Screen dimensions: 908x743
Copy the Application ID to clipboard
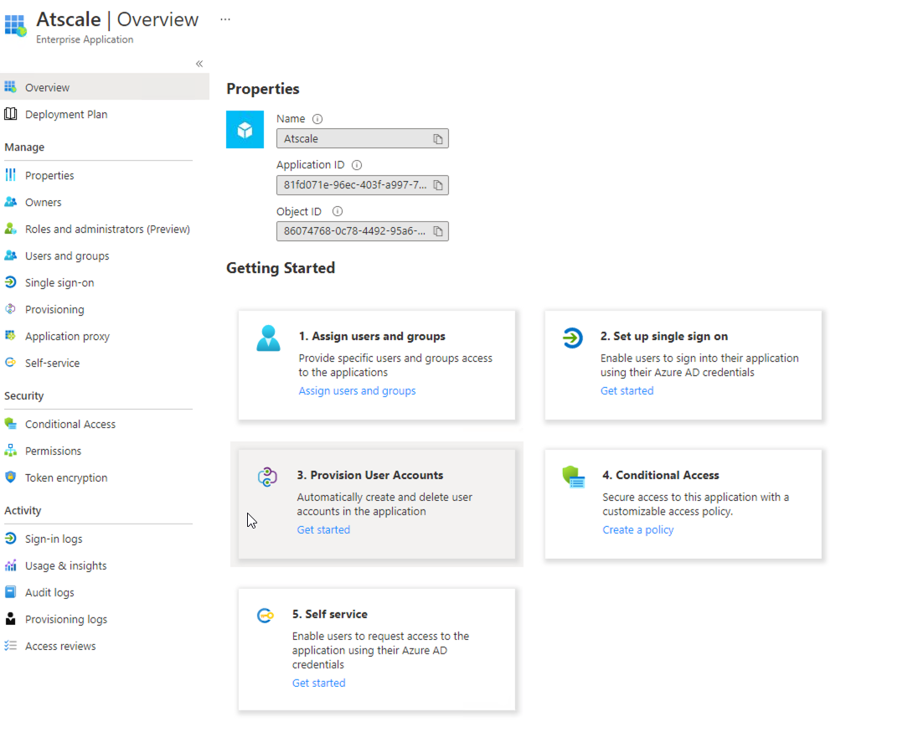point(438,185)
